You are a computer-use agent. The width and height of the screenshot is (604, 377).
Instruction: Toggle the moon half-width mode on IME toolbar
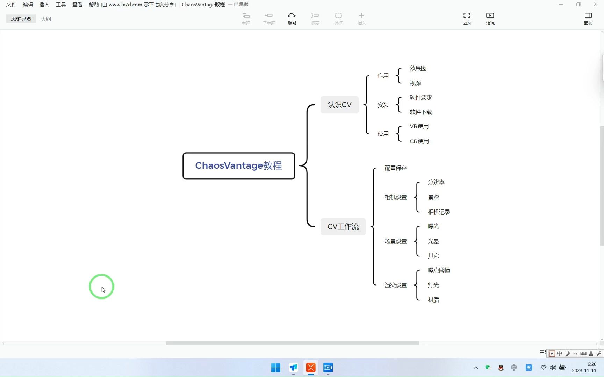pyautogui.click(x=567, y=354)
